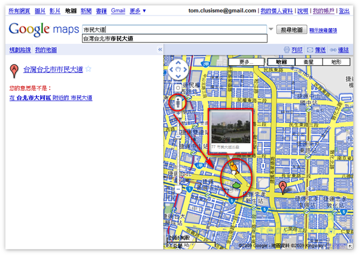
Task: Click the zoom out minus button
Action: tap(178, 190)
